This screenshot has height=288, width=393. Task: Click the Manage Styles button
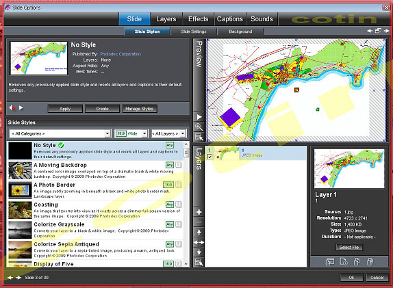[140, 109]
